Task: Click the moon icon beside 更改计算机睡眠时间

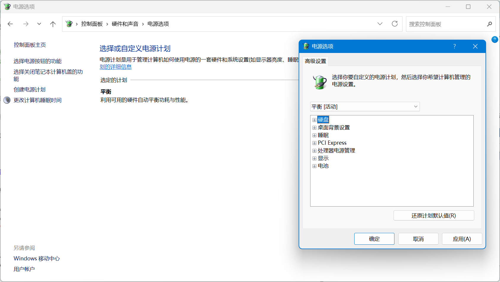Action: click(x=7, y=100)
